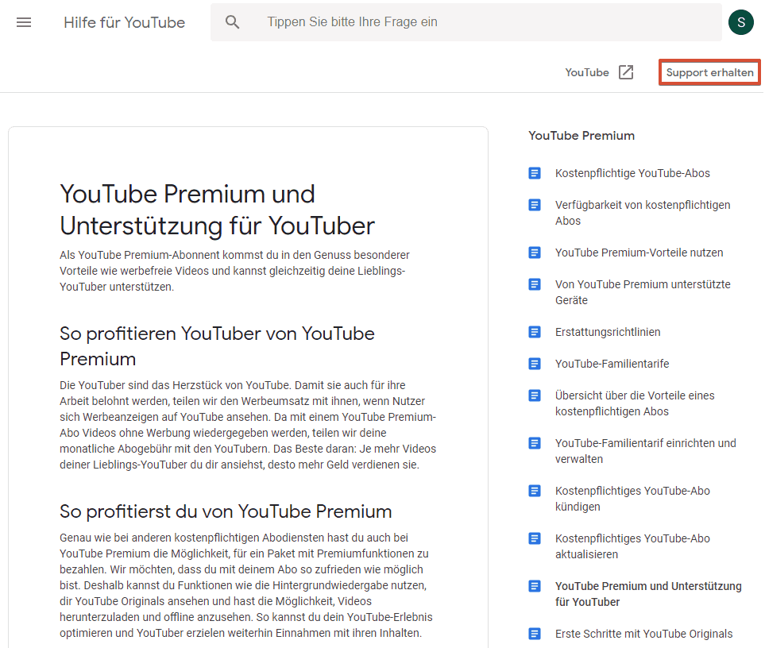Click the heading So profitieren YouTuber von YouTube Premium
765x648 pixels.
click(217, 346)
